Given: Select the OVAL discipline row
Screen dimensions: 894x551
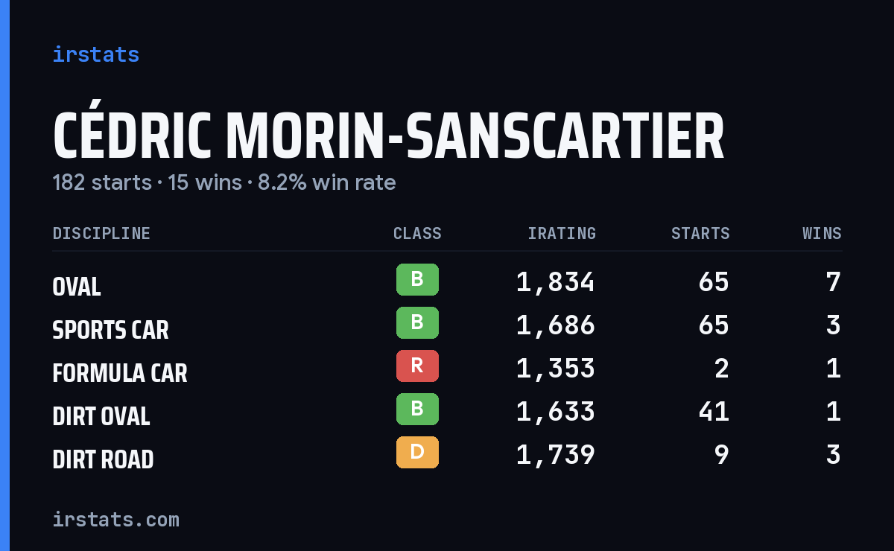Looking at the screenshot, I should [x=447, y=282].
